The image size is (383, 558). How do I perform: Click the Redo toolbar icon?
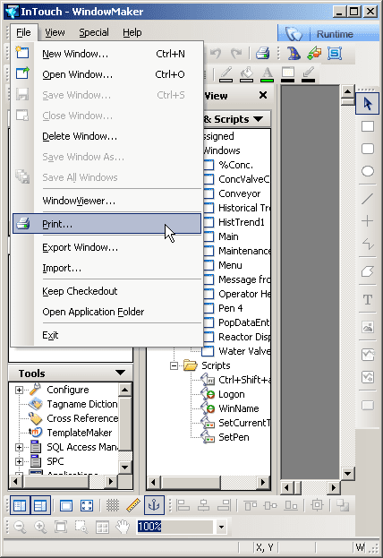click(236, 54)
